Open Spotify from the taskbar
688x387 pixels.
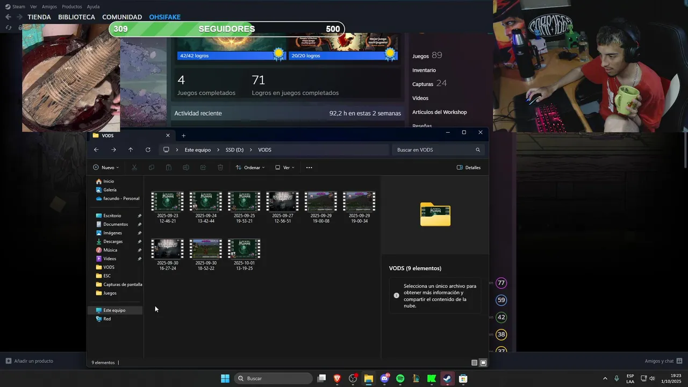pyautogui.click(x=400, y=378)
